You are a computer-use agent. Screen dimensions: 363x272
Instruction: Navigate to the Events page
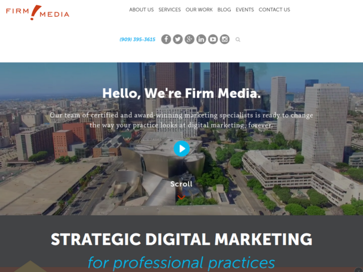(x=245, y=10)
